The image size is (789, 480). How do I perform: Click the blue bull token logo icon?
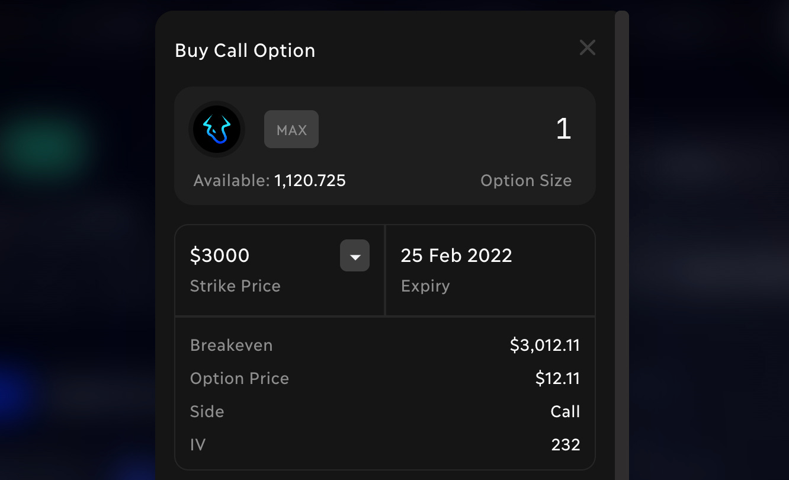click(x=217, y=129)
